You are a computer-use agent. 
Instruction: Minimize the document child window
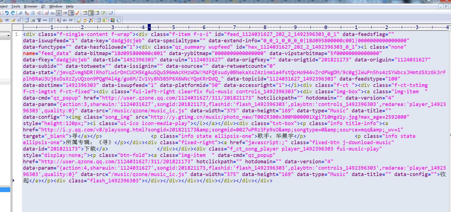click(x=441, y=6)
